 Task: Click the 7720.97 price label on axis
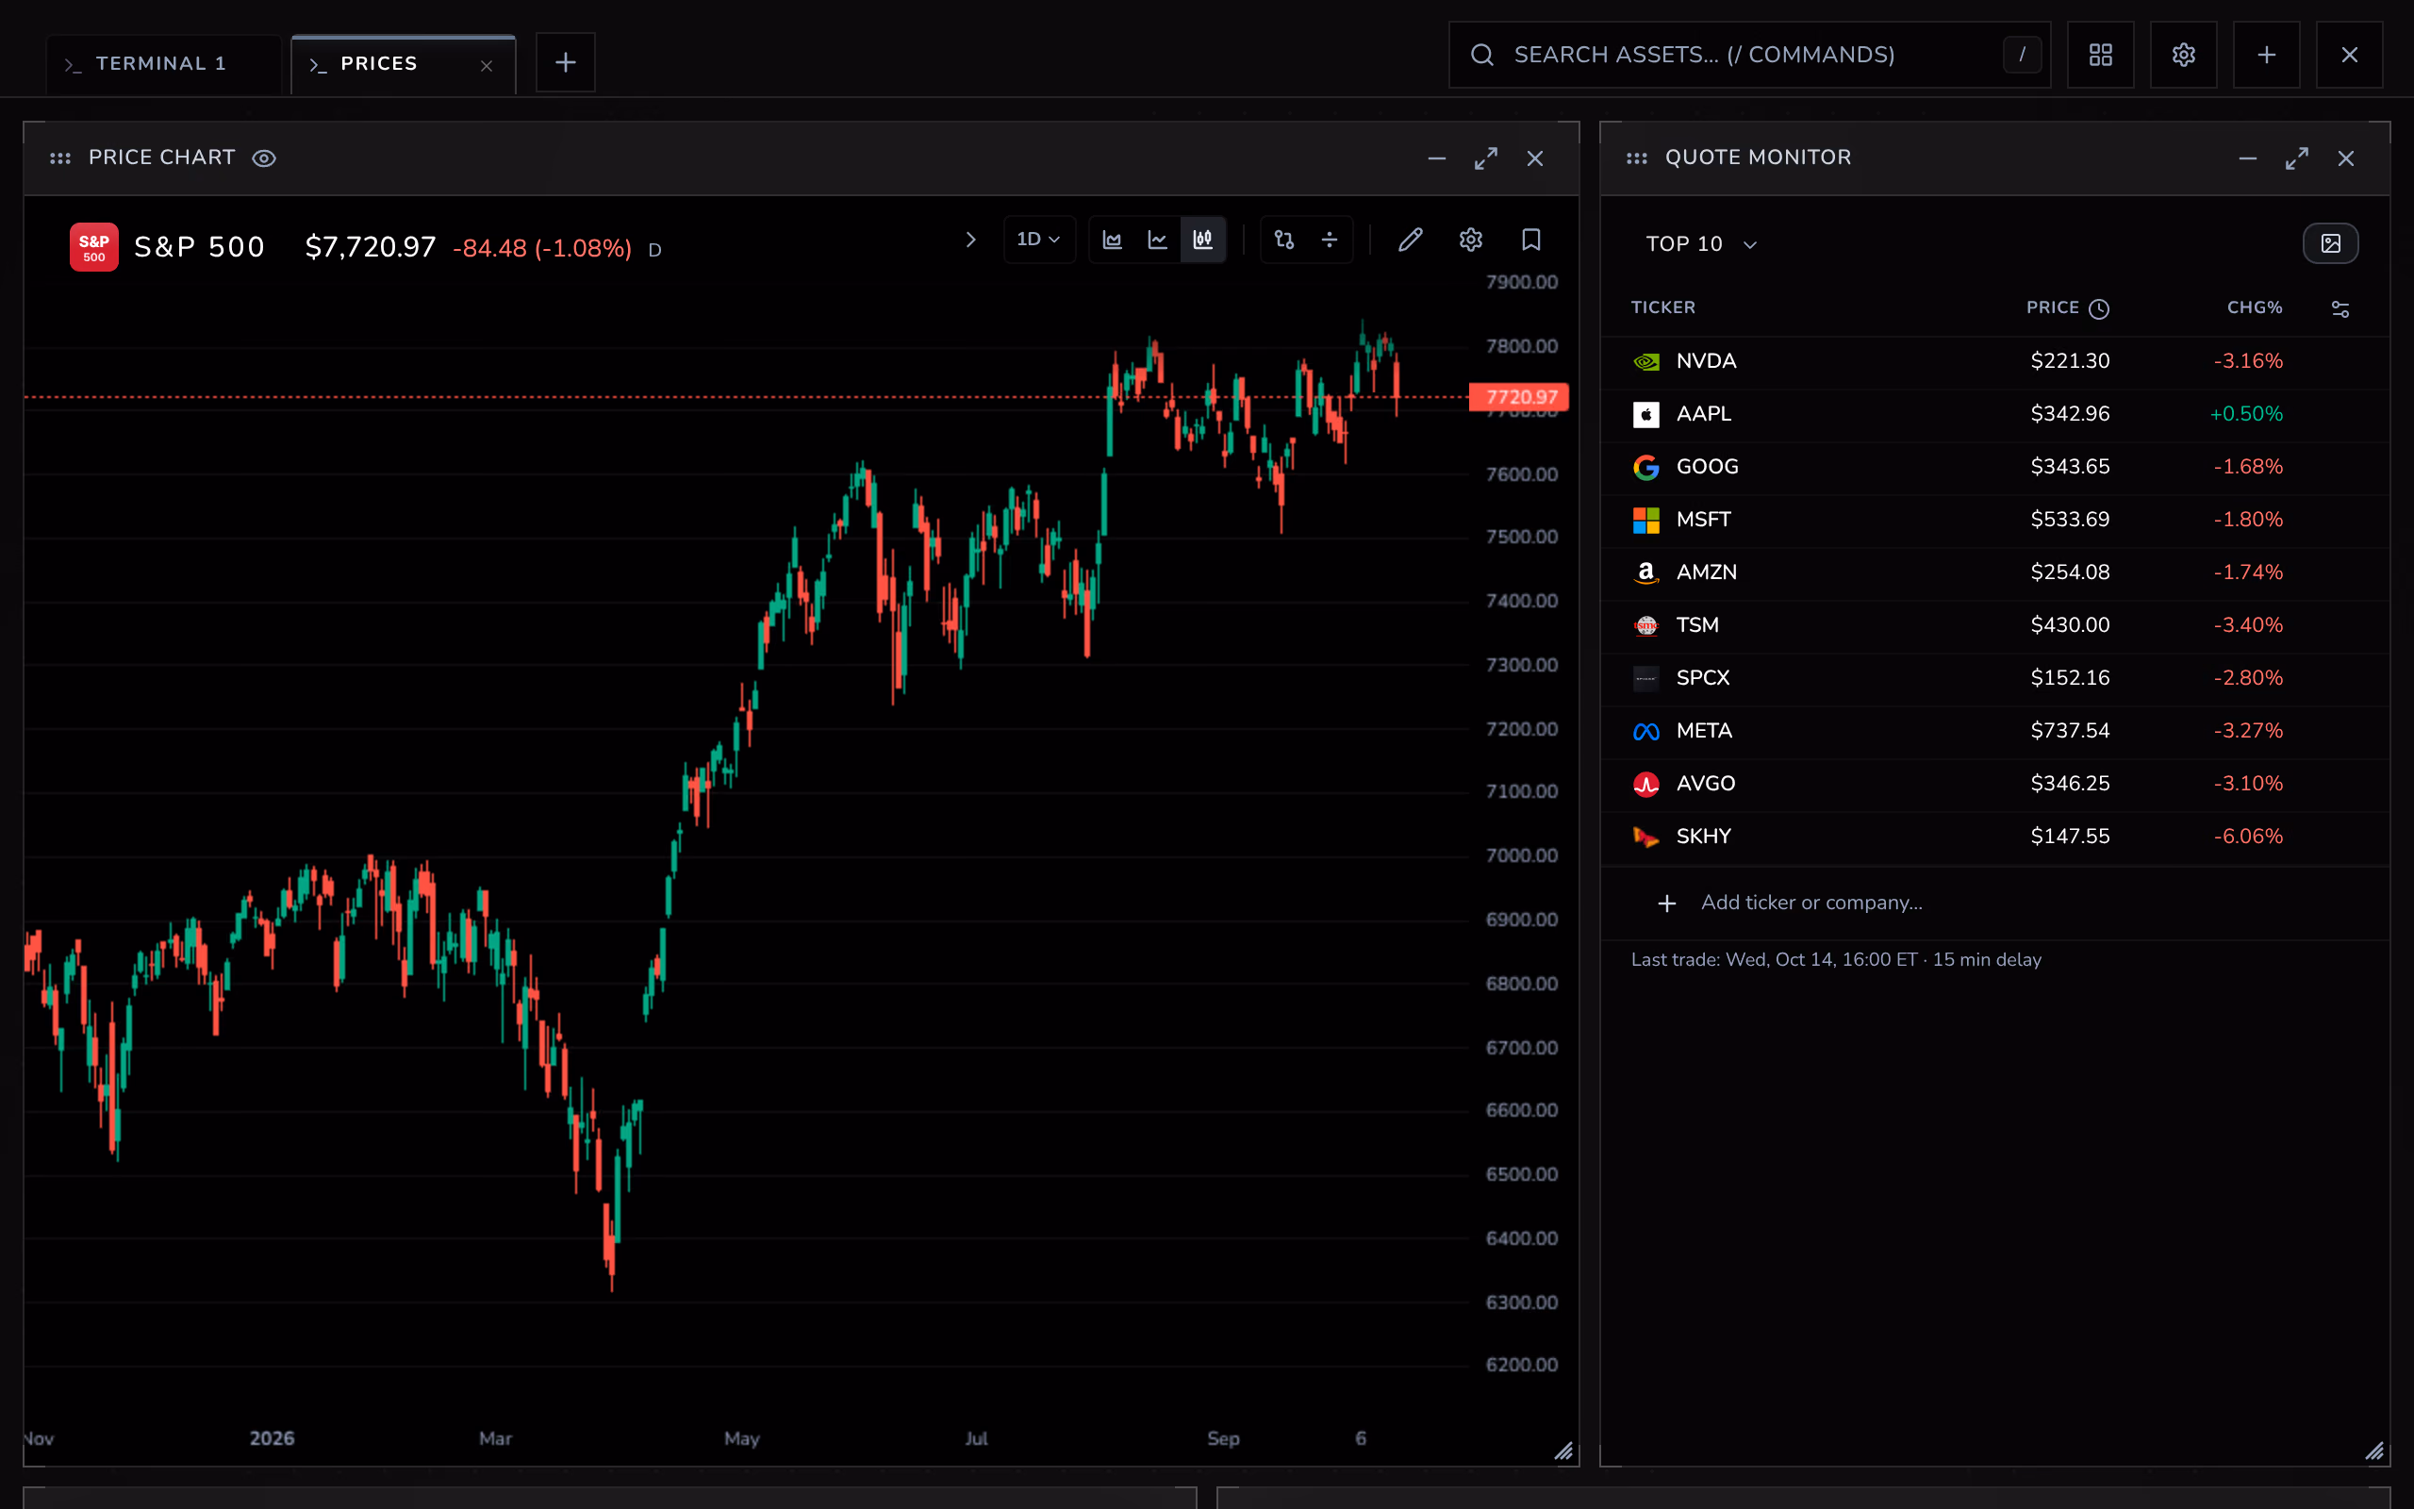point(1519,397)
